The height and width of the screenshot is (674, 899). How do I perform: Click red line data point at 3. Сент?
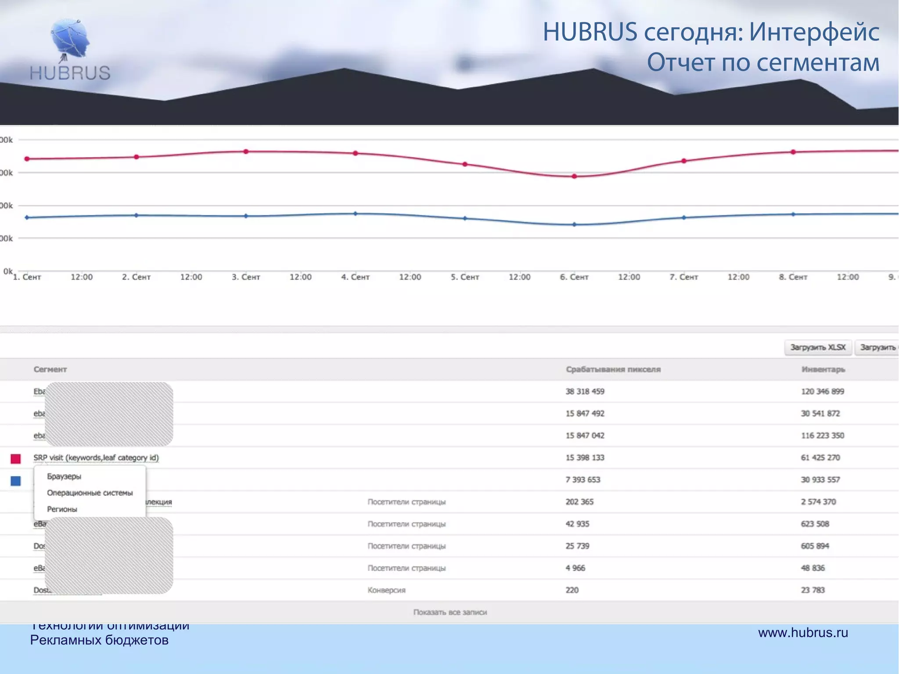click(246, 151)
